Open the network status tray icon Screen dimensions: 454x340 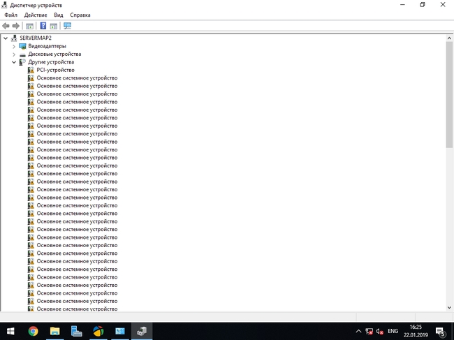click(x=369, y=331)
